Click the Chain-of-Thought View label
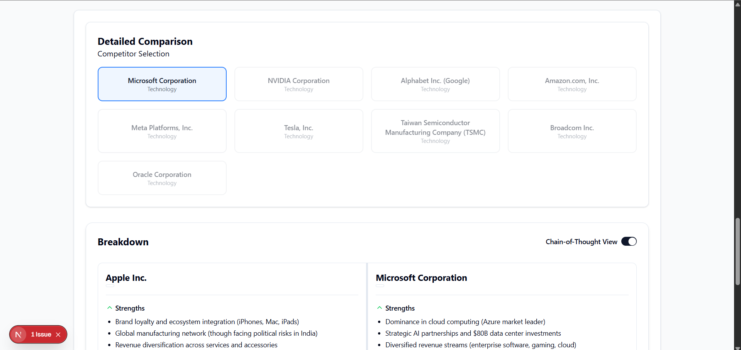Screen dimensions: 741x350 tap(581, 241)
